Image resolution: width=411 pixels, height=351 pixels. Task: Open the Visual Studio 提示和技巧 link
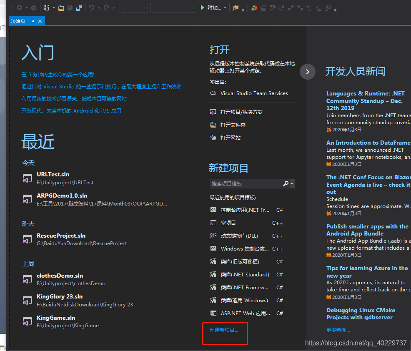101,87
